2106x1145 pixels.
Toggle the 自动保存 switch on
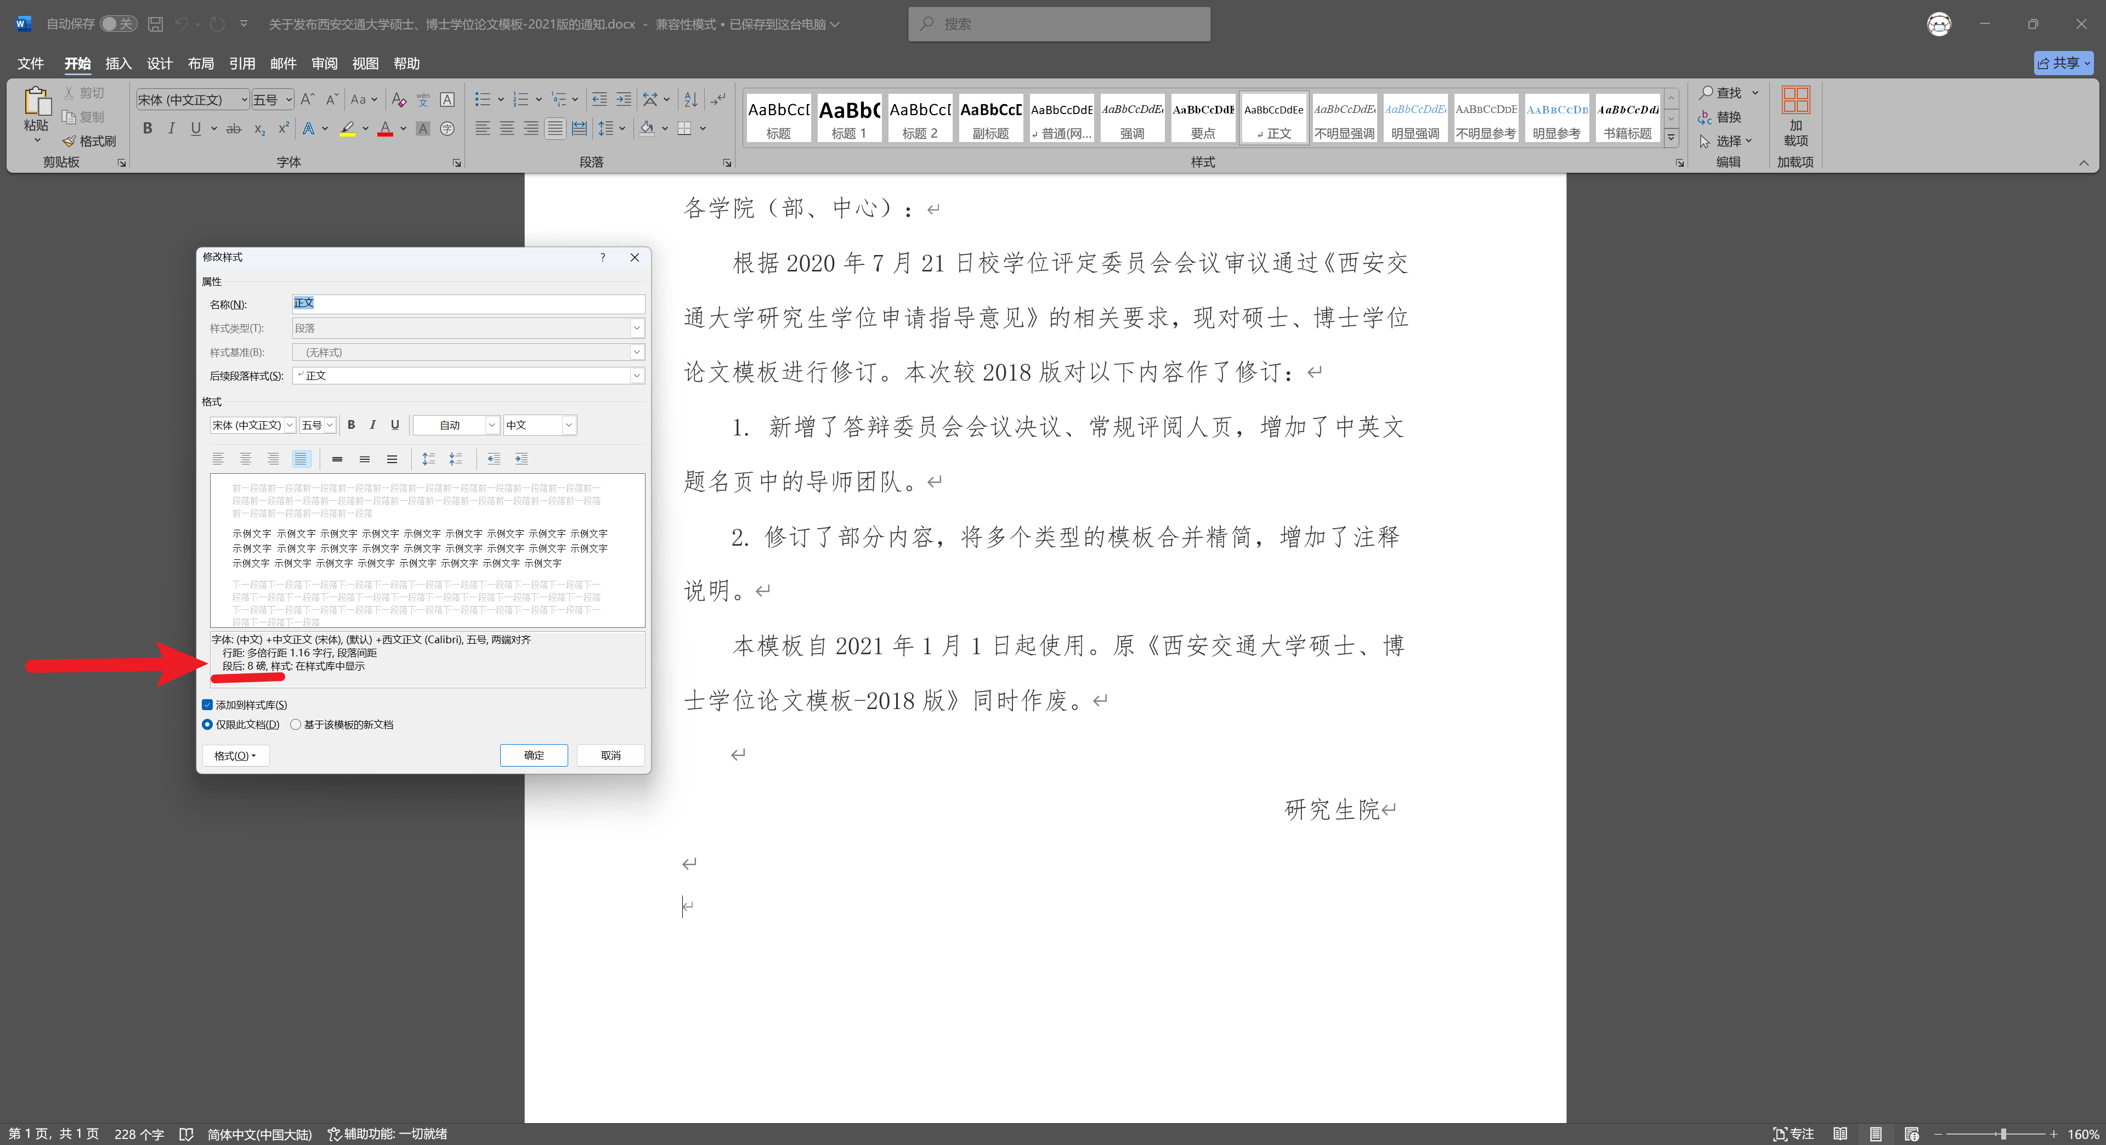[x=120, y=24]
